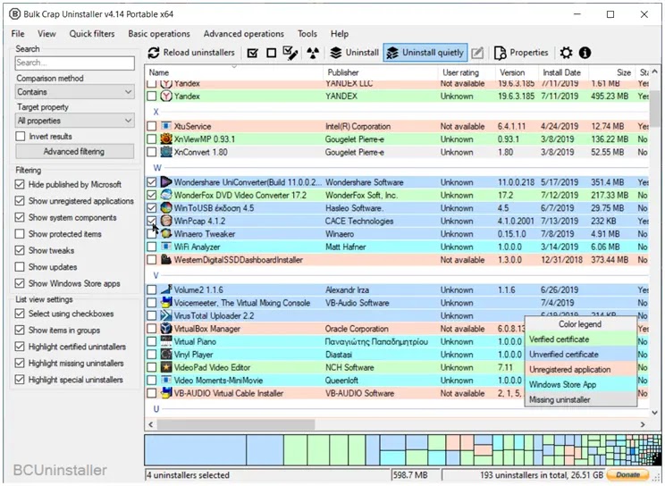Click the vertical scrollbar down arrow

pos(655,412)
